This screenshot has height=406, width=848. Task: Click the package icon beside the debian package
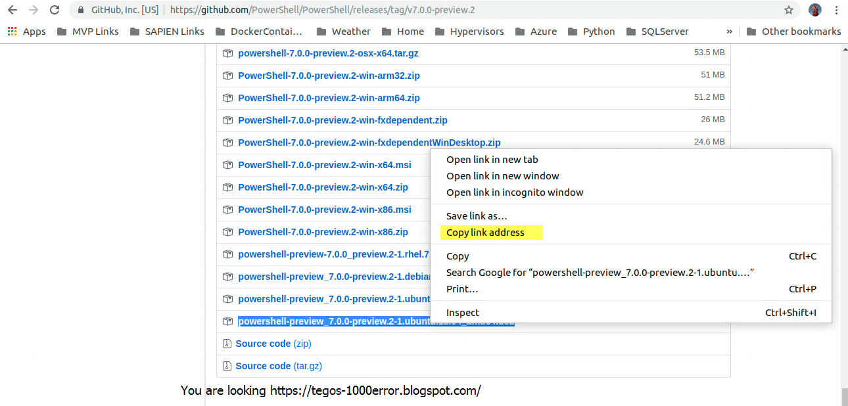coord(227,277)
